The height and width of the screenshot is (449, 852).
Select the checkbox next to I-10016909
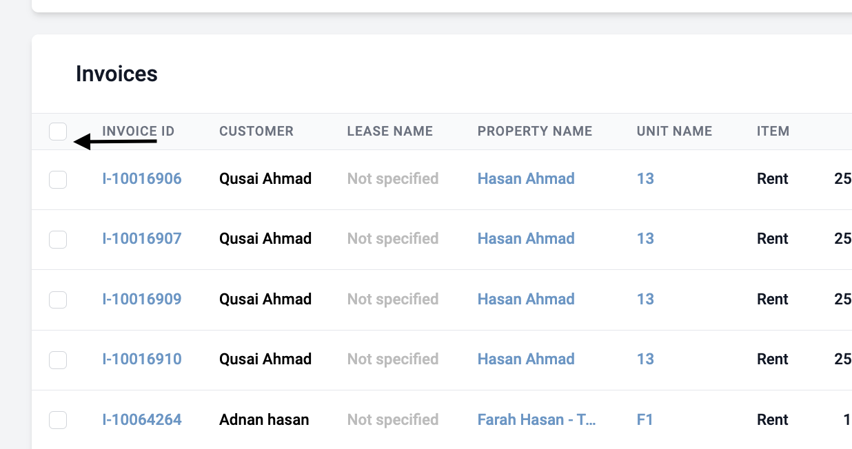[x=58, y=300]
